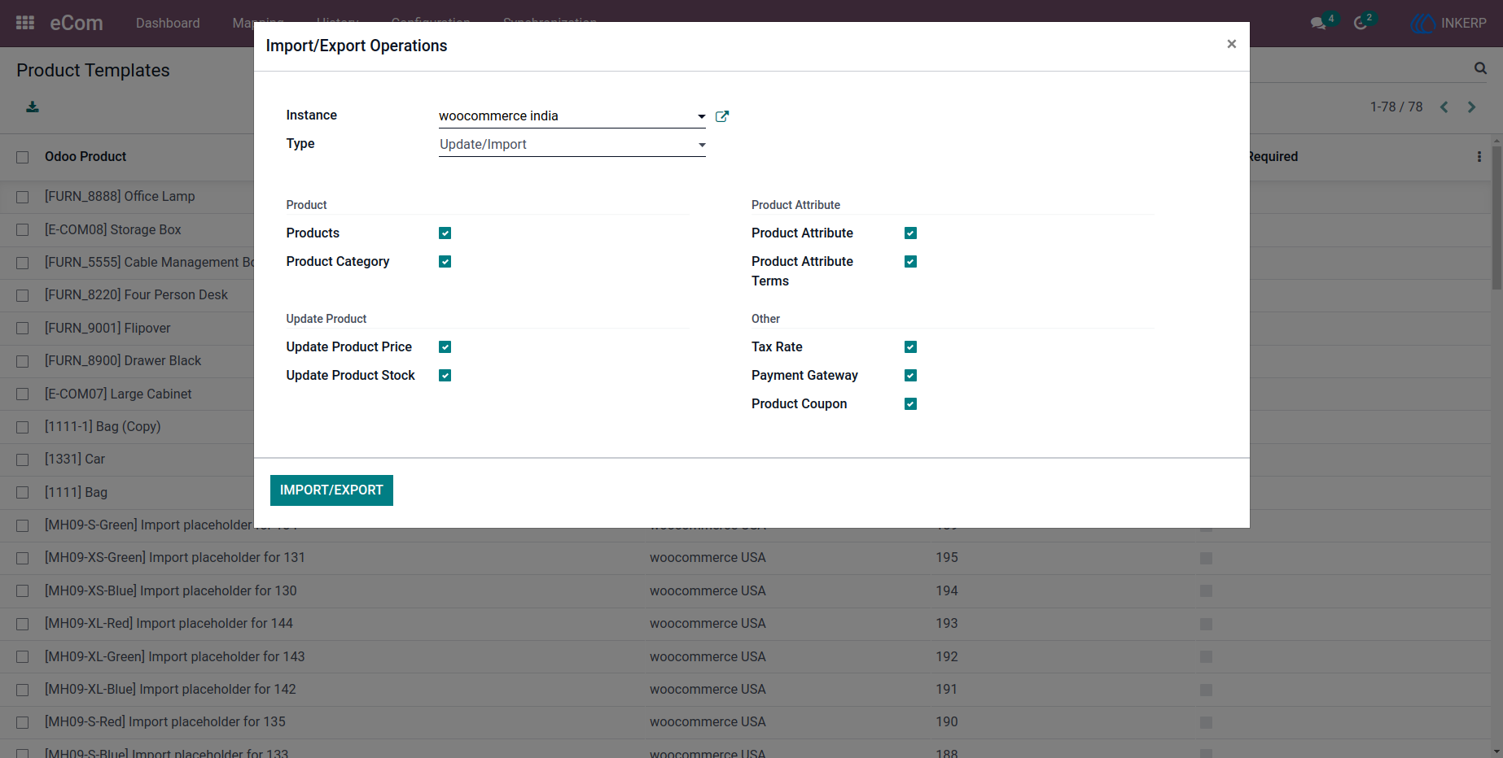Open MH09-XS-Green placeholder for 131 row
The image size is (1503, 758).
click(175, 557)
